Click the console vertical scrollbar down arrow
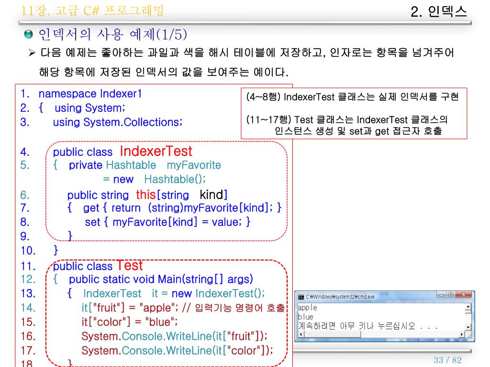Image resolution: width=490 pixels, height=367 pixels. tap(468, 327)
